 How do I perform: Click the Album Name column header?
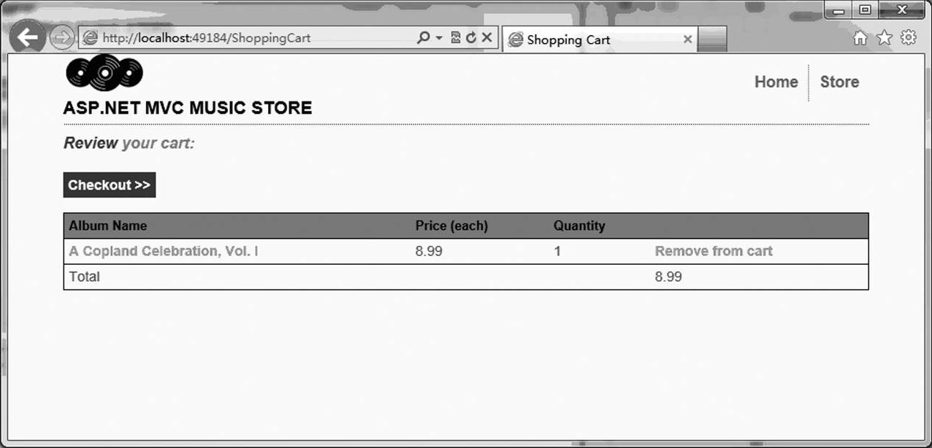pyautogui.click(x=108, y=225)
